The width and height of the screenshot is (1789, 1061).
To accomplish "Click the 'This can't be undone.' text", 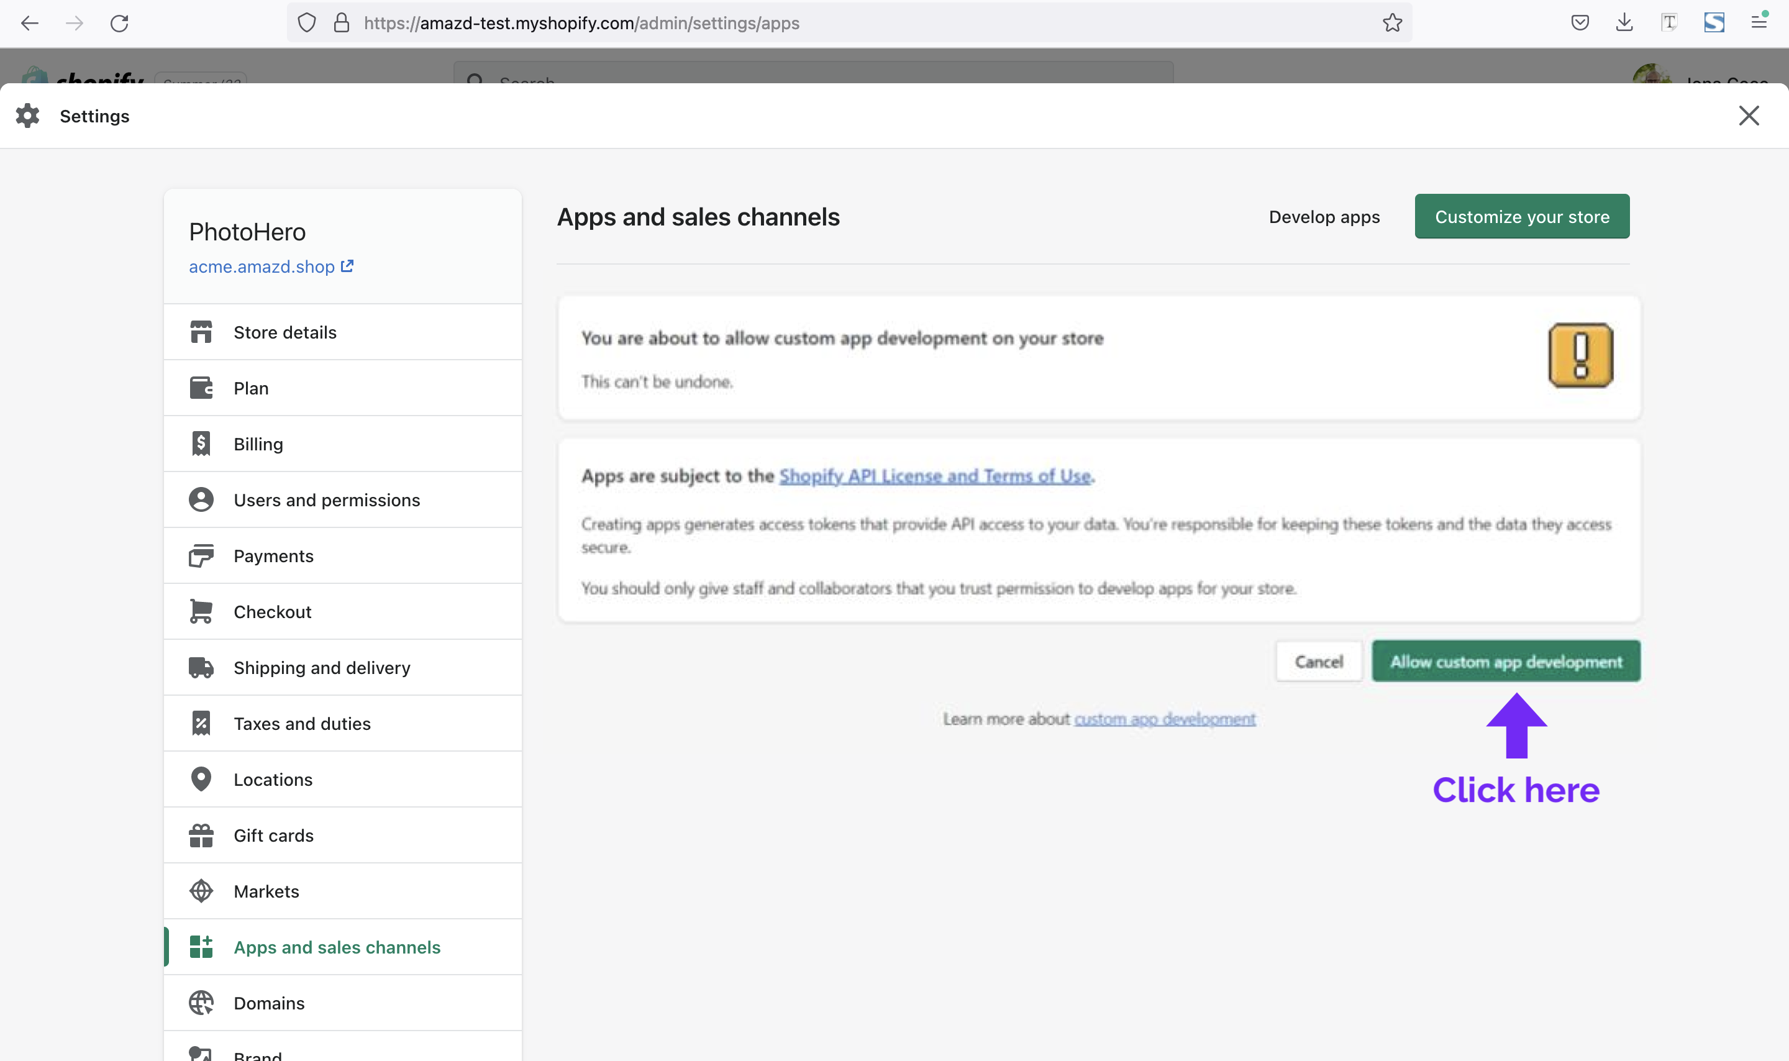I will tap(657, 382).
